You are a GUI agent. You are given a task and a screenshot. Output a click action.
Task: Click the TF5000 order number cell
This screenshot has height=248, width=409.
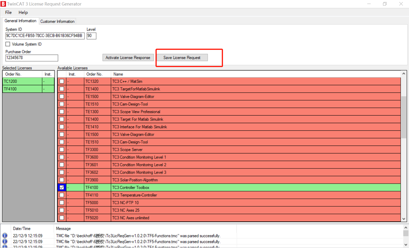click(97, 203)
